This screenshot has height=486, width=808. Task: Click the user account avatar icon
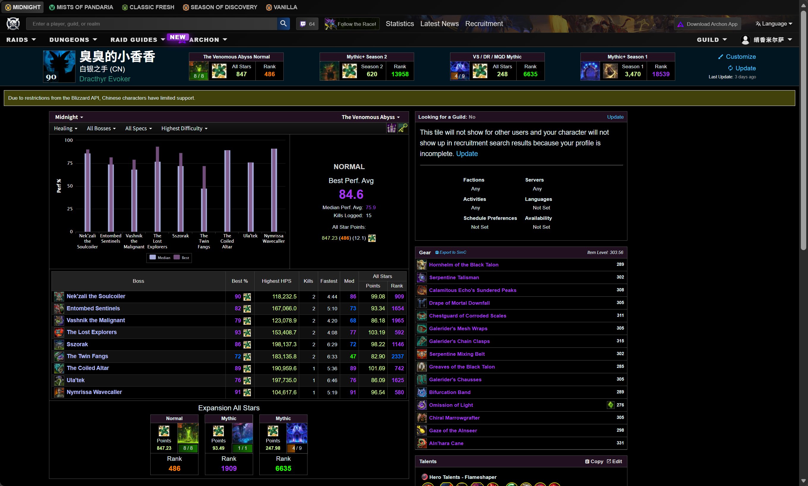pos(745,40)
